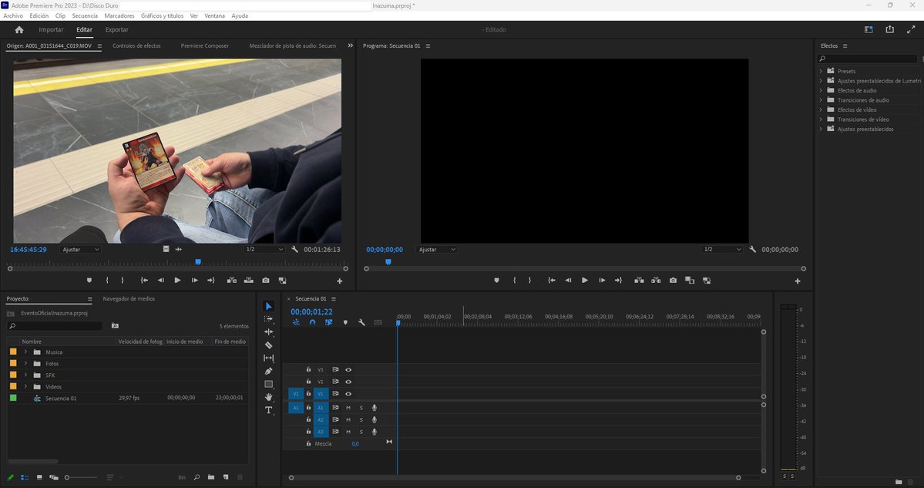Show hidden Source panel tabs chevron

pos(350,45)
